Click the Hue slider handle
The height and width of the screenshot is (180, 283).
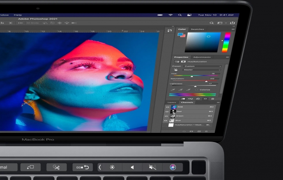pos(192,77)
